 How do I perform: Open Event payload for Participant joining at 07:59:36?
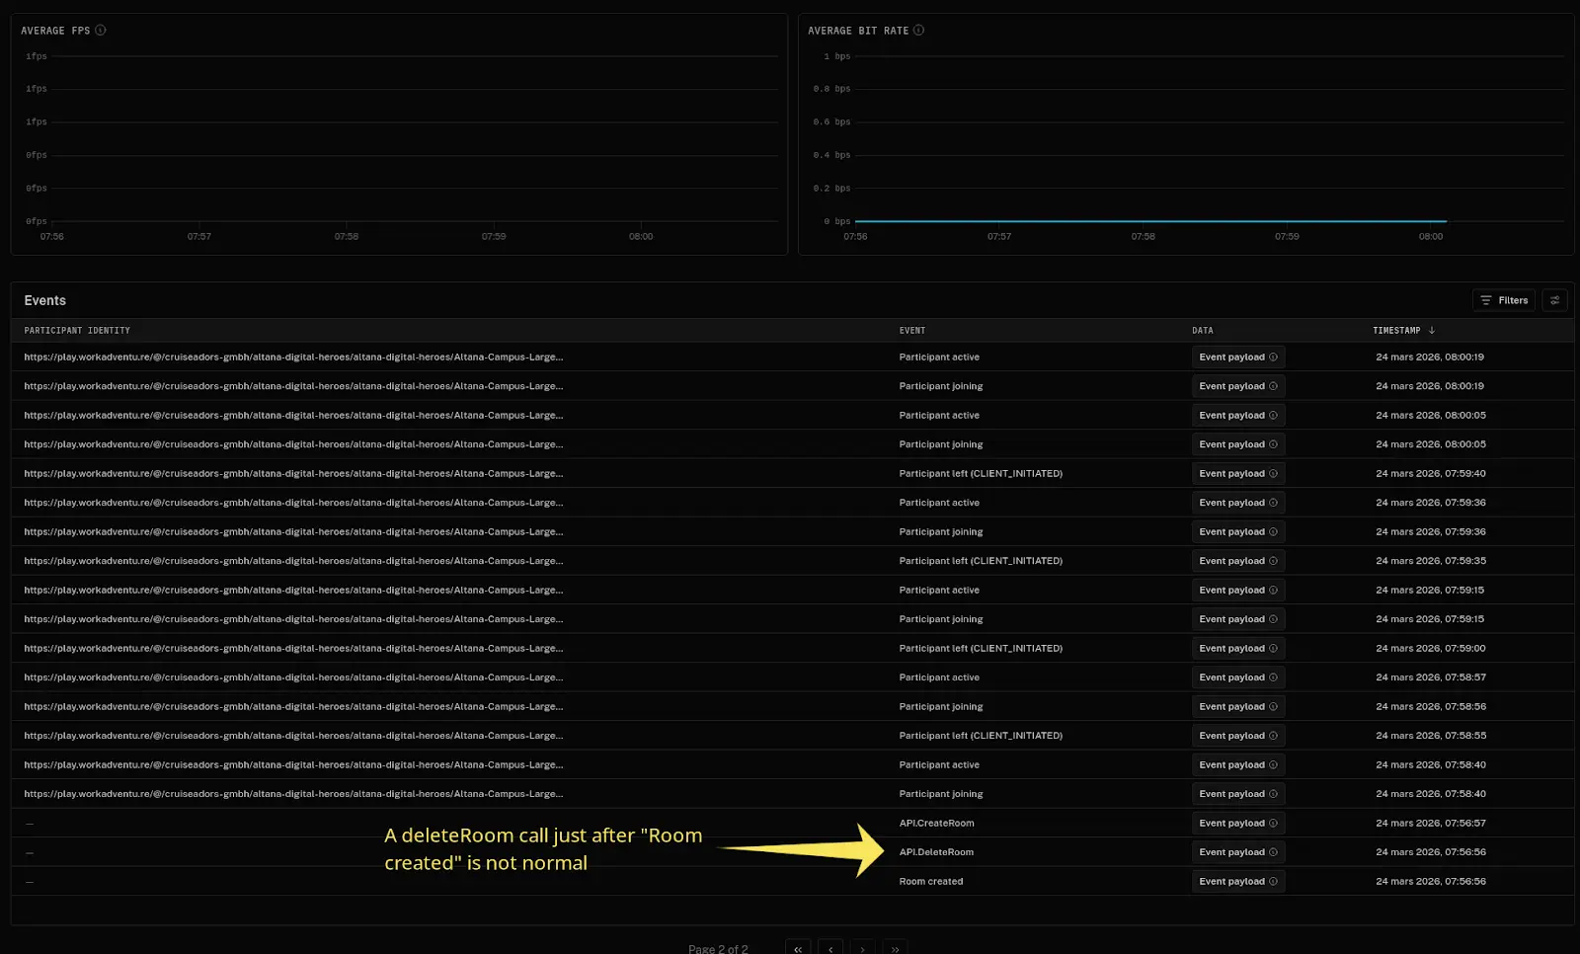coord(1238,532)
